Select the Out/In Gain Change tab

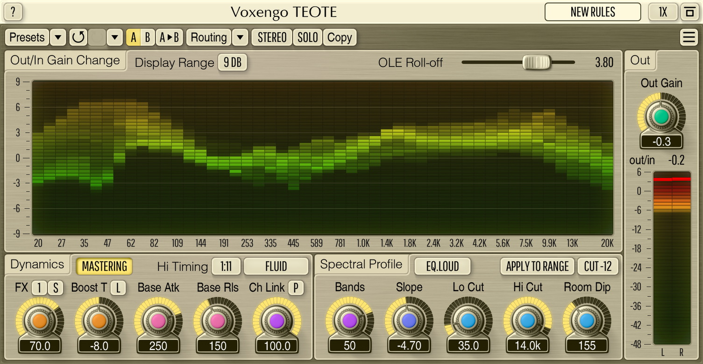pyautogui.click(x=65, y=60)
